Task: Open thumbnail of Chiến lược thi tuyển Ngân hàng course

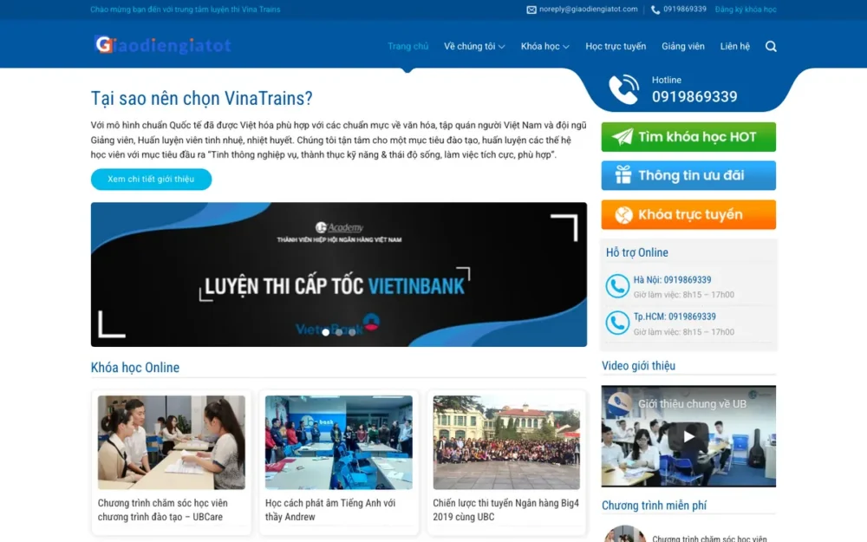Action: 506,442
